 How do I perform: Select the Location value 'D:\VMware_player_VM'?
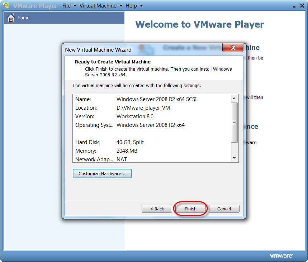pos(143,108)
